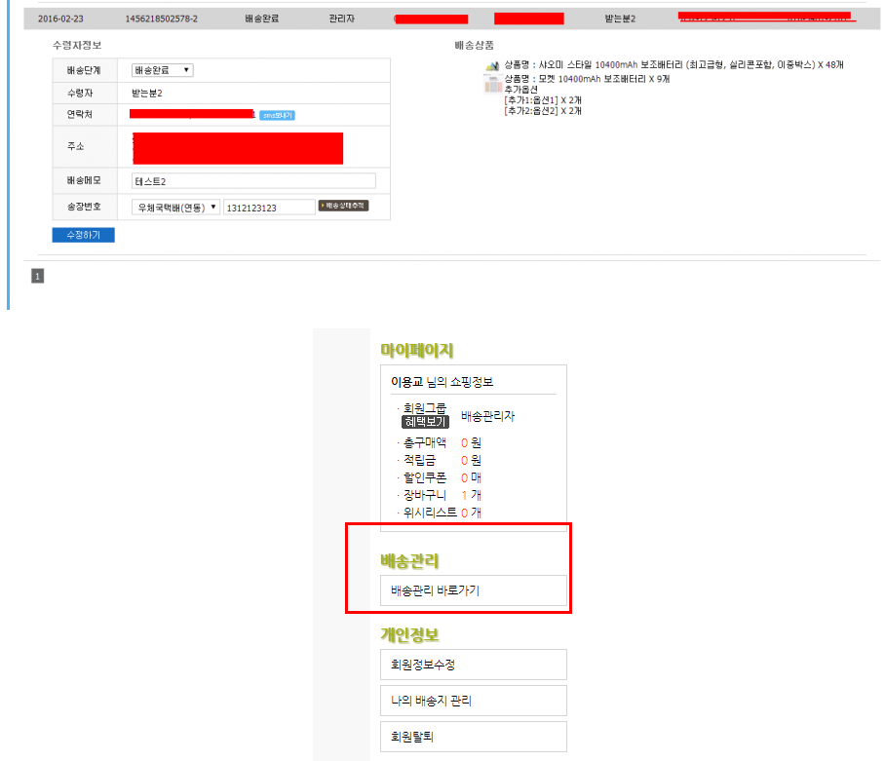The width and height of the screenshot is (885, 761).
Task: Select page number 1 in pagination
Action: click(38, 277)
